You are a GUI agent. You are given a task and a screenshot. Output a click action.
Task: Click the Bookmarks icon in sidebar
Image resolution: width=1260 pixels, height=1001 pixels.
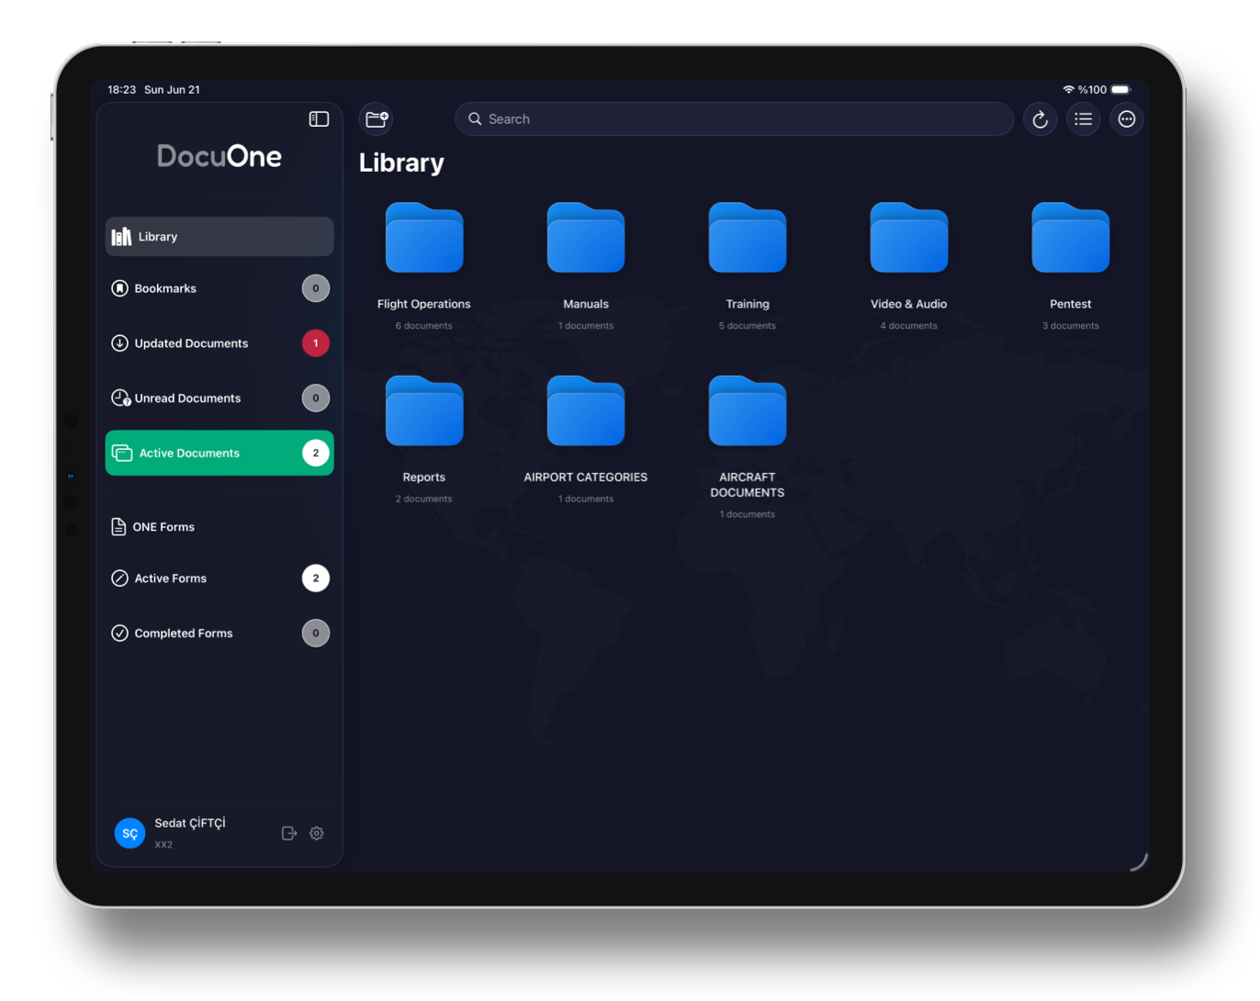click(x=119, y=288)
